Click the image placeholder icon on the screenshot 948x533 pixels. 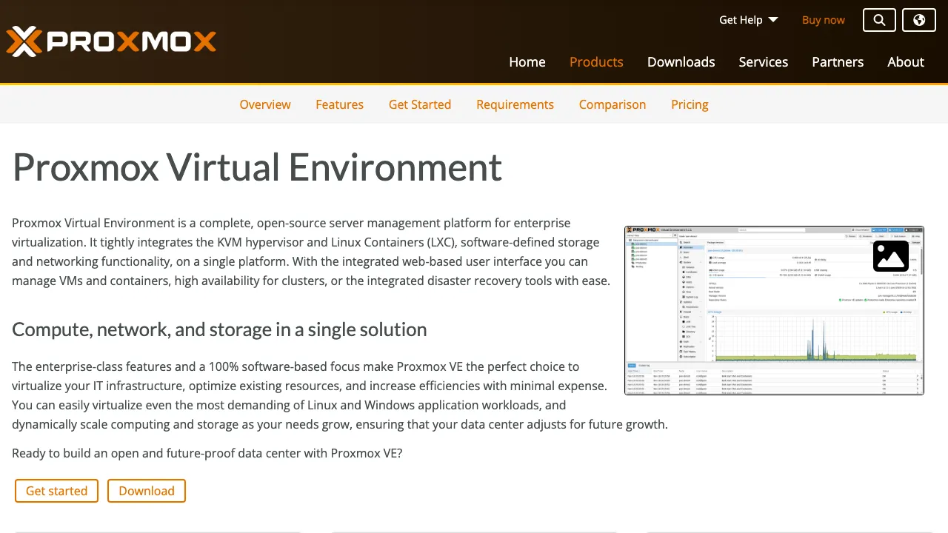890,255
